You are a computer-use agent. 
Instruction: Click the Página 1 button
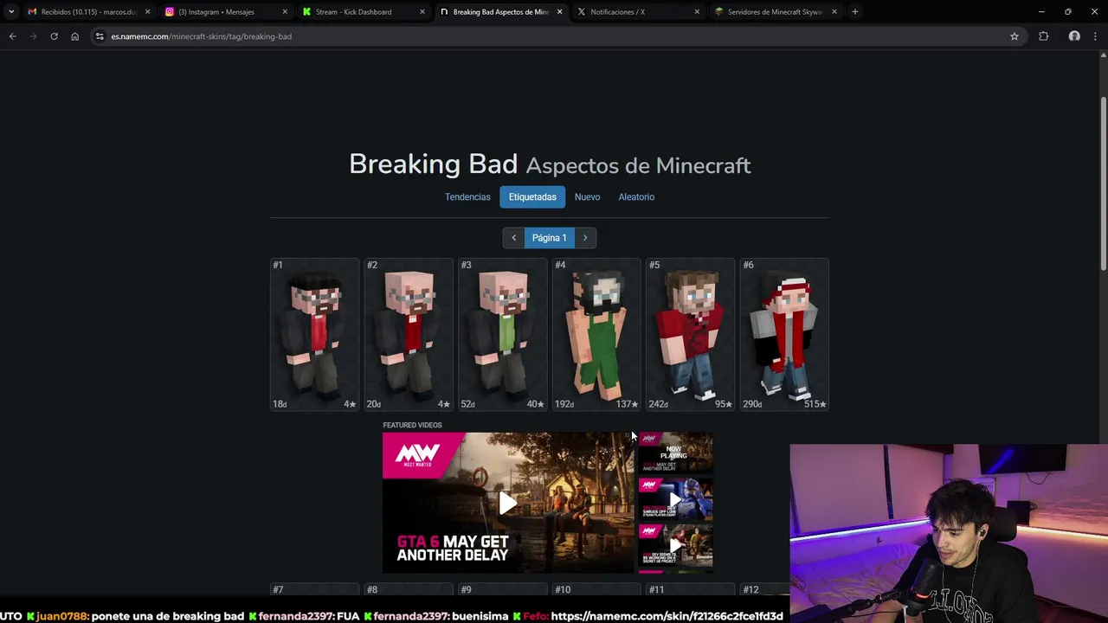[x=549, y=238]
